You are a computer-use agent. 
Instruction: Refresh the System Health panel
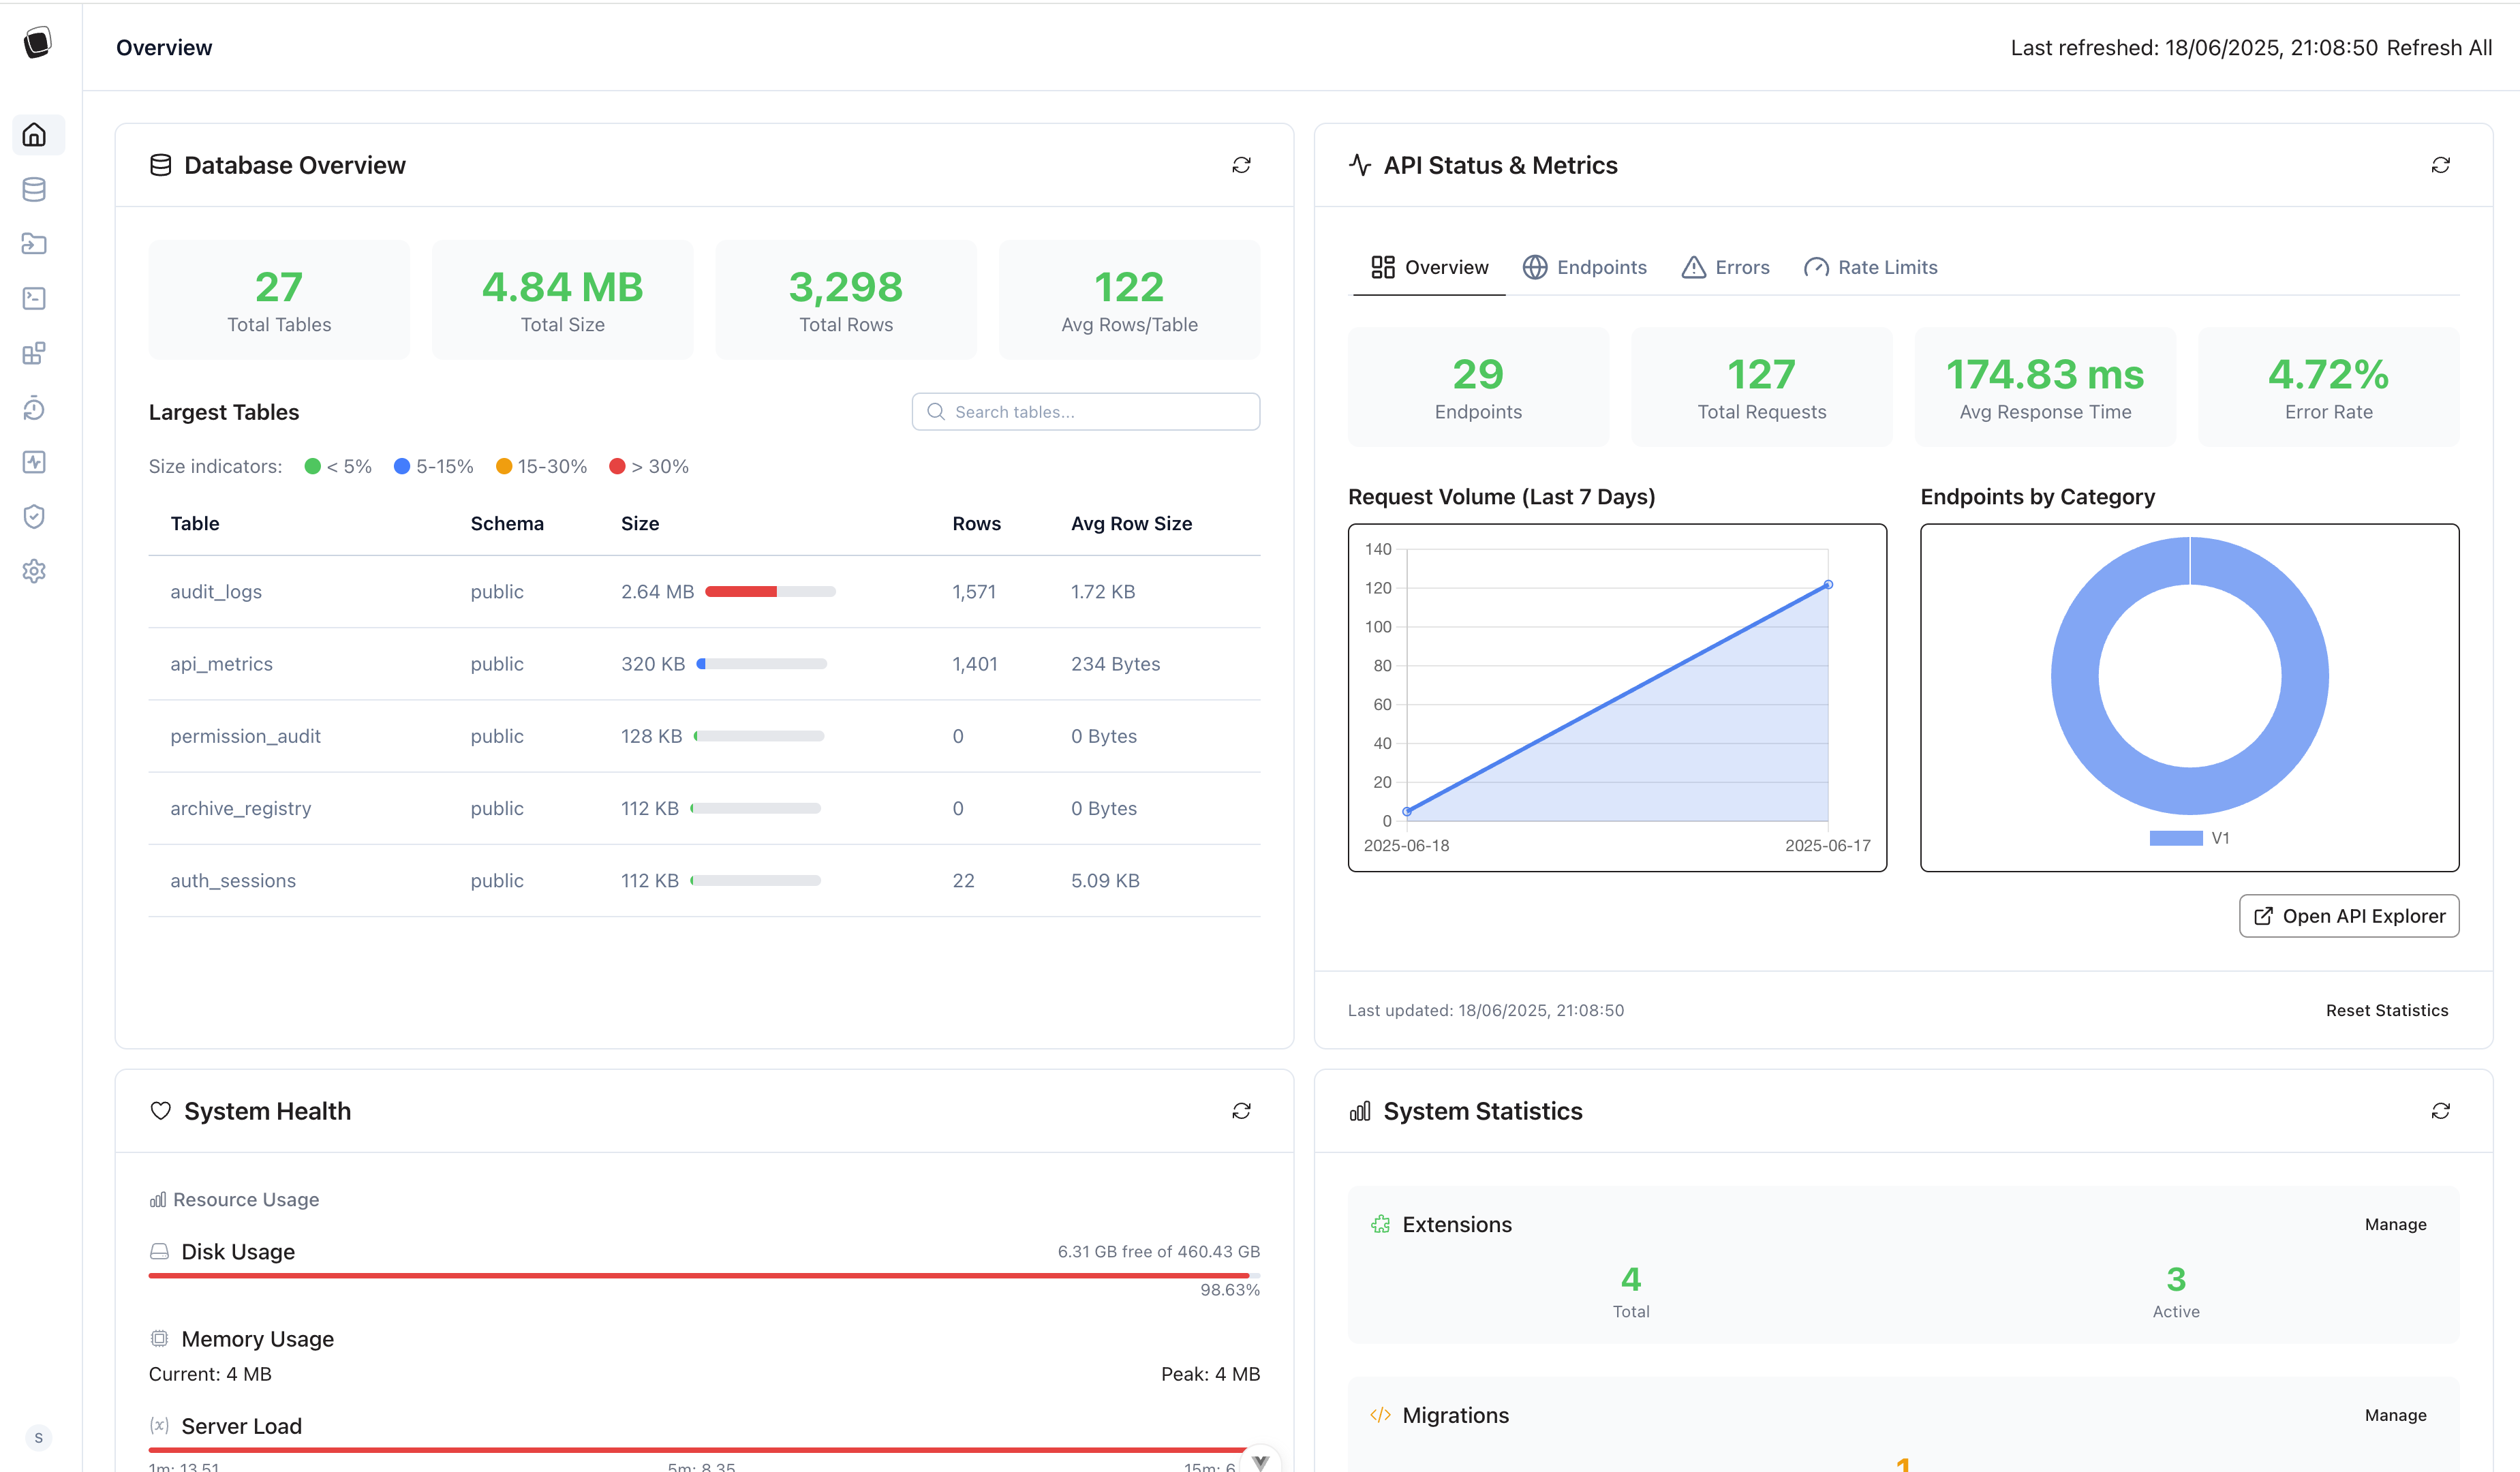coord(1241,1111)
